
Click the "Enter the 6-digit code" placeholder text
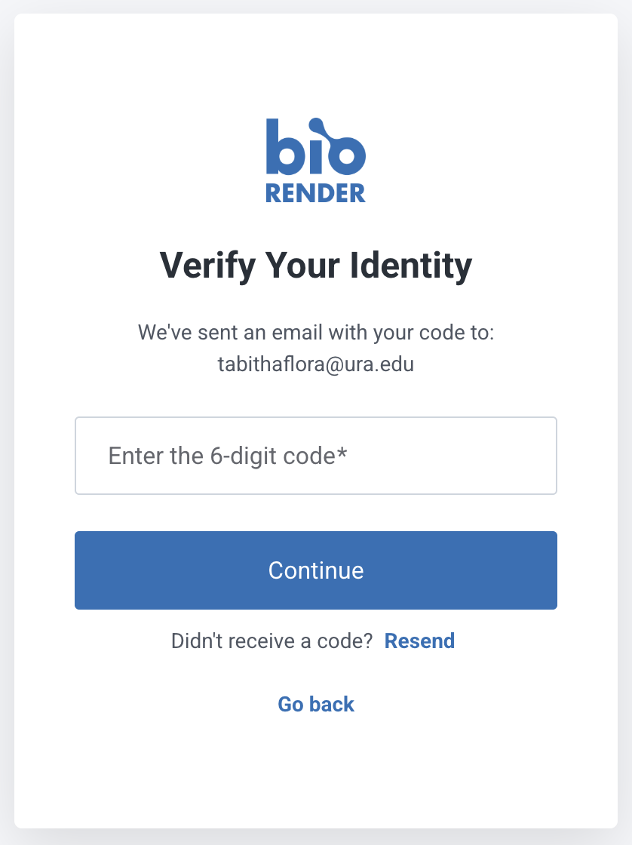tap(226, 456)
